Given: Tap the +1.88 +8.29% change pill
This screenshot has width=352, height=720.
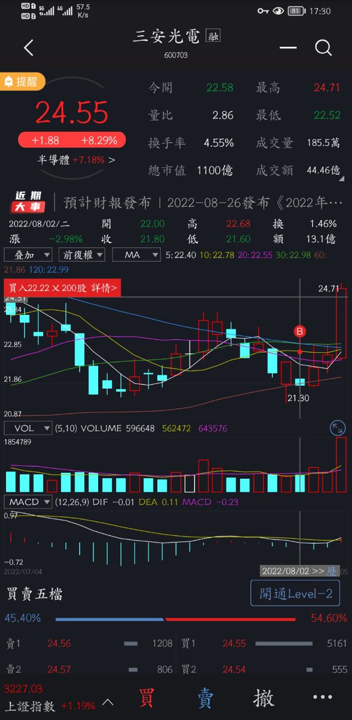Looking at the screenshot, I should point(71,140).
